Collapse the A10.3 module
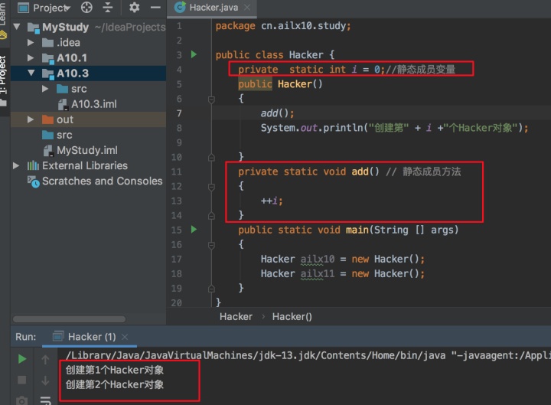The image size is (551, 405). [31, 73]
